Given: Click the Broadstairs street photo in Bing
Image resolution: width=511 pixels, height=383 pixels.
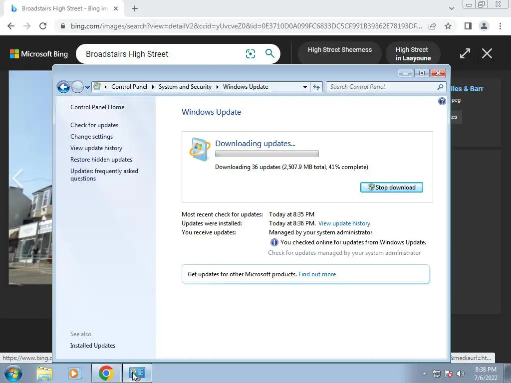Looking at the screenshot, I should [x=30, y=178].
